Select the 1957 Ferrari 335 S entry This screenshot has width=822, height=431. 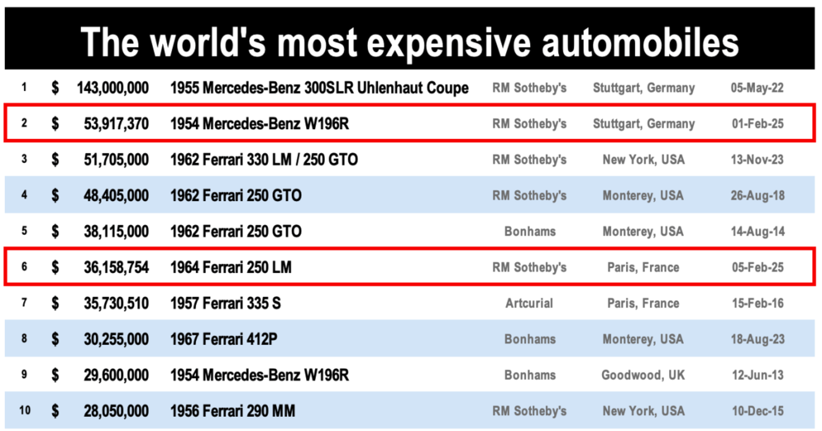(225, 303)
